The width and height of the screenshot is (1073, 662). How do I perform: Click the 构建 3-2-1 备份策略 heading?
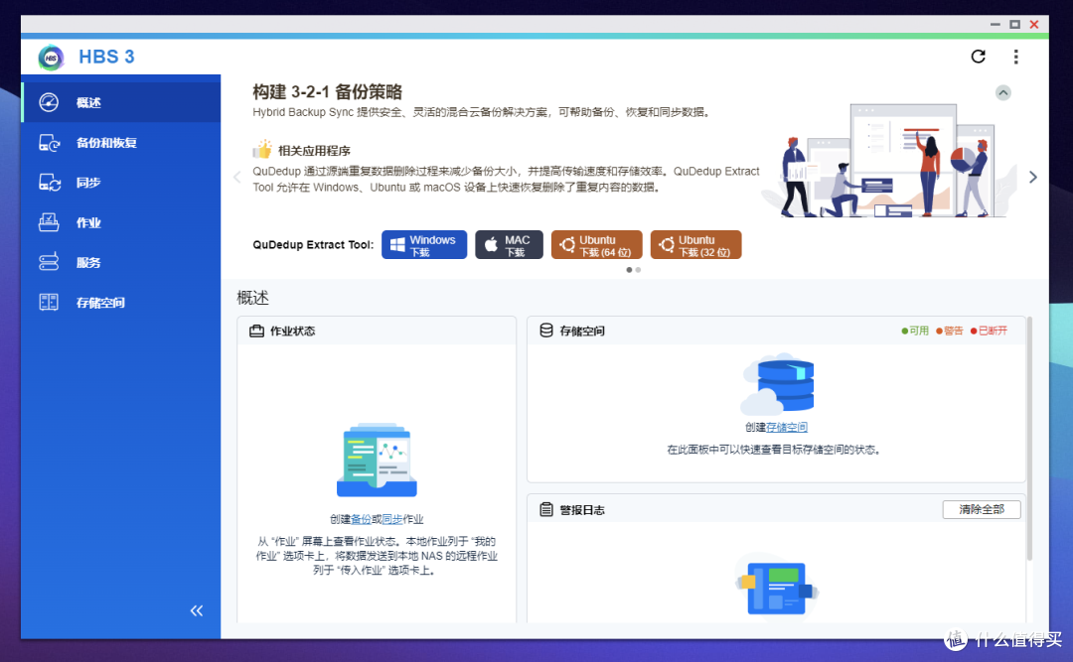327,91
